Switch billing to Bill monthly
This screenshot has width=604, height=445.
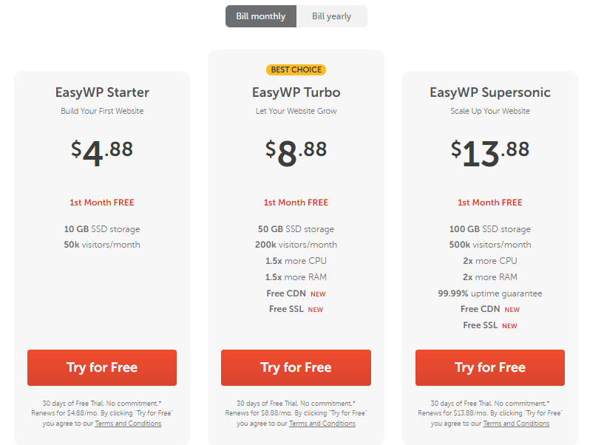tap(261, 16)
